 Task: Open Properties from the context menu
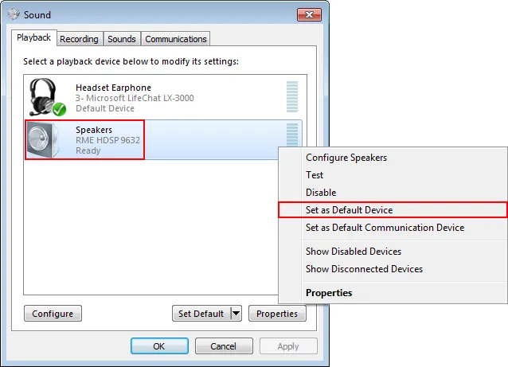pyautogui.click(x=328, y=293)
